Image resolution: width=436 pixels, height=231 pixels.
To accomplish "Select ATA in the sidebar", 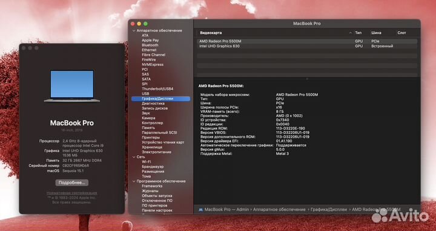I will [x=145, y=35].
